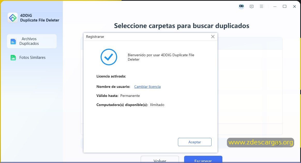Viewport: 301px width, 163px height.
Task: Select the 'Ilimitado' computers value
Action: coord(157,105)
